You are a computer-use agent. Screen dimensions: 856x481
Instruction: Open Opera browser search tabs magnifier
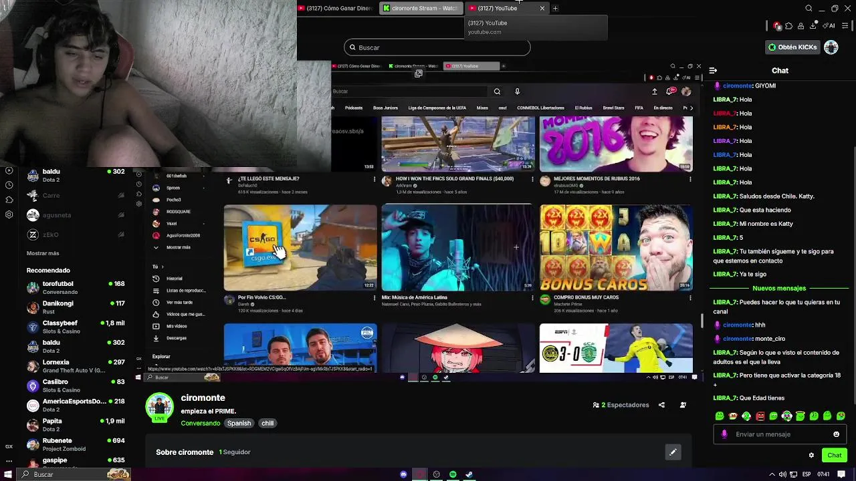[809, 9]
